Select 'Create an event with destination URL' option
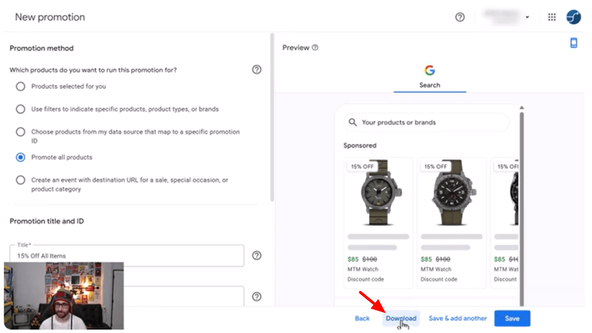Screen dimensions: 592x333 coord(20,180)
